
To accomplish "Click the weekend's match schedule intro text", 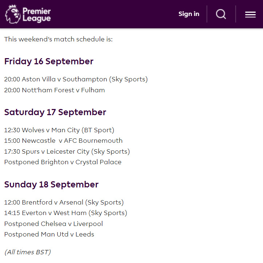I will 58,39.
